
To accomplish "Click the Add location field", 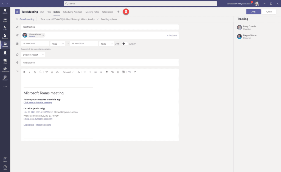I will click(100, 63).
